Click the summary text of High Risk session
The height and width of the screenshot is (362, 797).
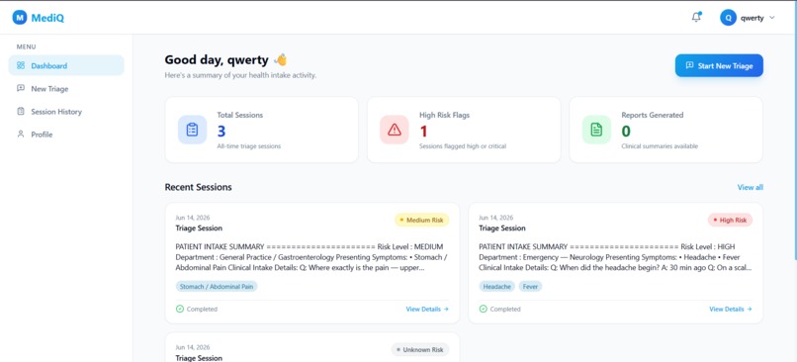coord(615,257)
